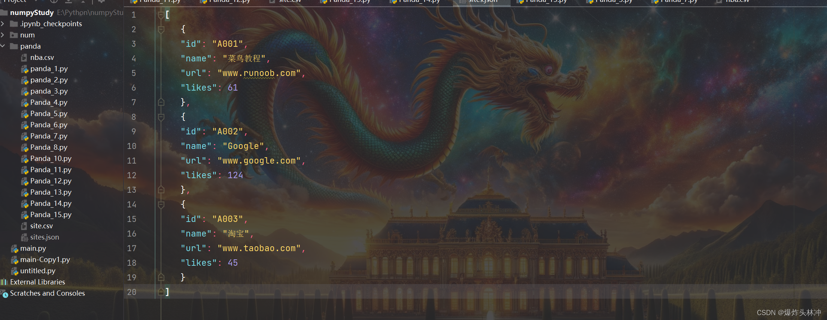Select the panda folder name
The height and width of the screenshot is (320, 827).
pyautogui.click(x=30, y=46)
